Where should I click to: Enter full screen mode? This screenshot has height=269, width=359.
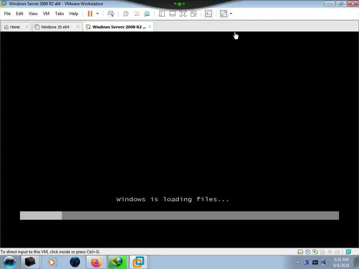pyautogui.click(x=183, y=14)
